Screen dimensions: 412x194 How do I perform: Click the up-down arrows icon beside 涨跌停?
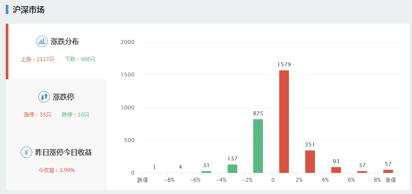tap(44, 97)
